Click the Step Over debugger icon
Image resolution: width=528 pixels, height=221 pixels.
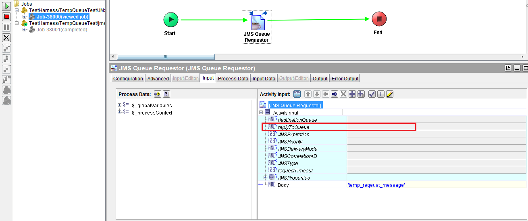point(6,59)
